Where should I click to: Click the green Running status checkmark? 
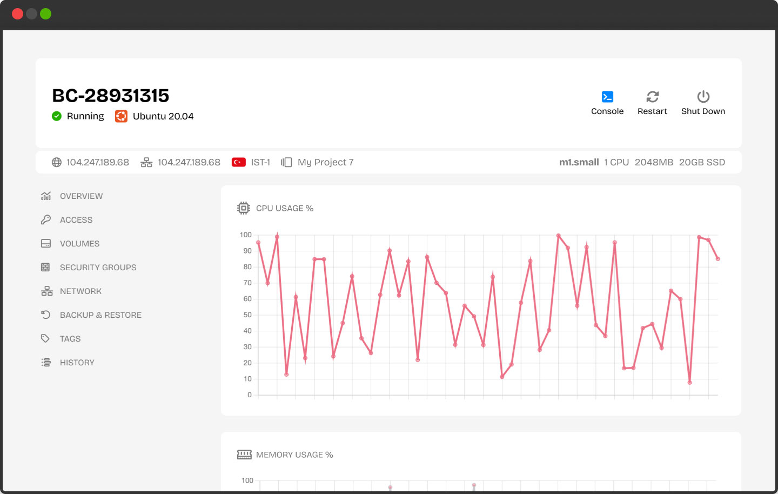57,116
